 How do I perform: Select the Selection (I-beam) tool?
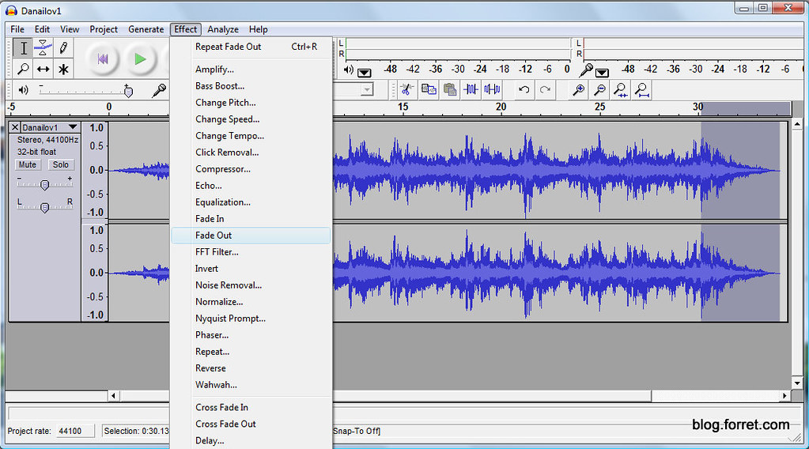coord(23,48)
